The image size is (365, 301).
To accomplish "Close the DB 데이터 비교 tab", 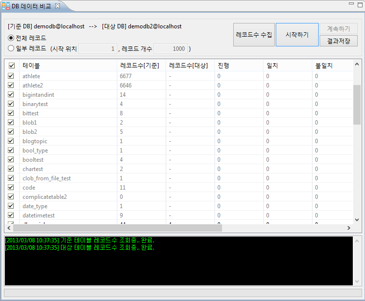I will click(x=58, y=6).
